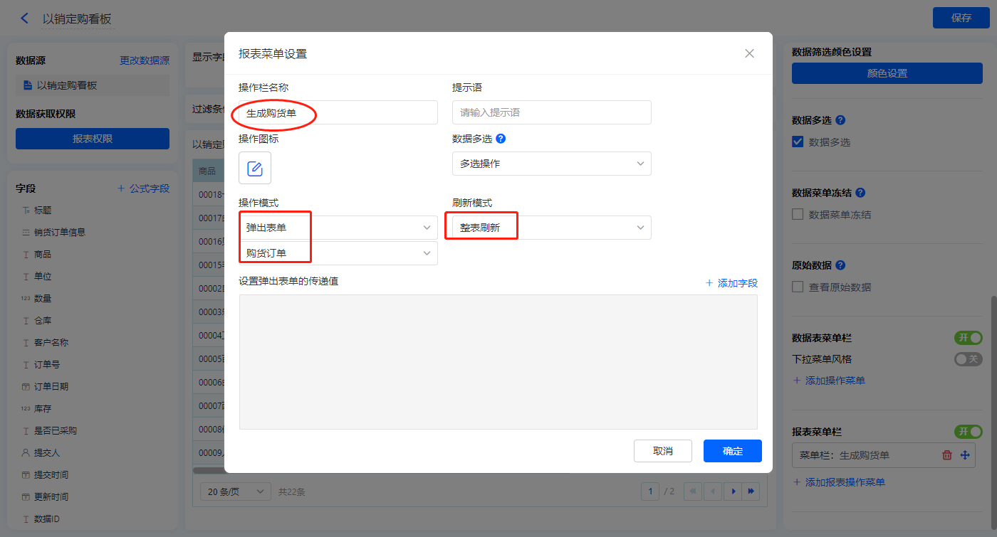Click the move icon for 生成购货单
The height and width of the screenshot is (537, 997).
(x=965, y=455)
